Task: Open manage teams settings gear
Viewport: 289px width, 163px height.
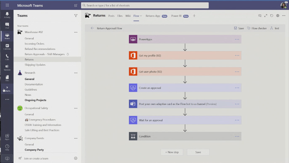Action: [x=76, y=158]
